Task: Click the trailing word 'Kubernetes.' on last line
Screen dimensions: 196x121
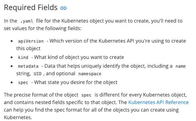Action: (x=18, y=117)
